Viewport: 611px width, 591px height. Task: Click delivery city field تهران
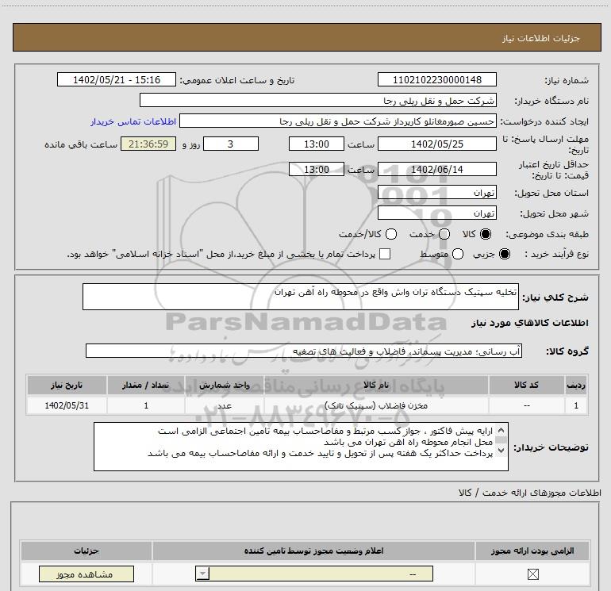(x=436, y=213)
